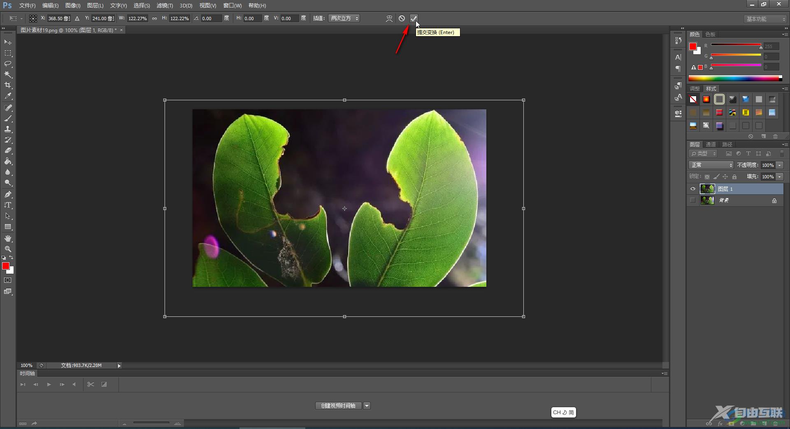The height and width of the screenshot is (429, 790).
Task: Switch to the 通道 tab
Action: [711, 144]
